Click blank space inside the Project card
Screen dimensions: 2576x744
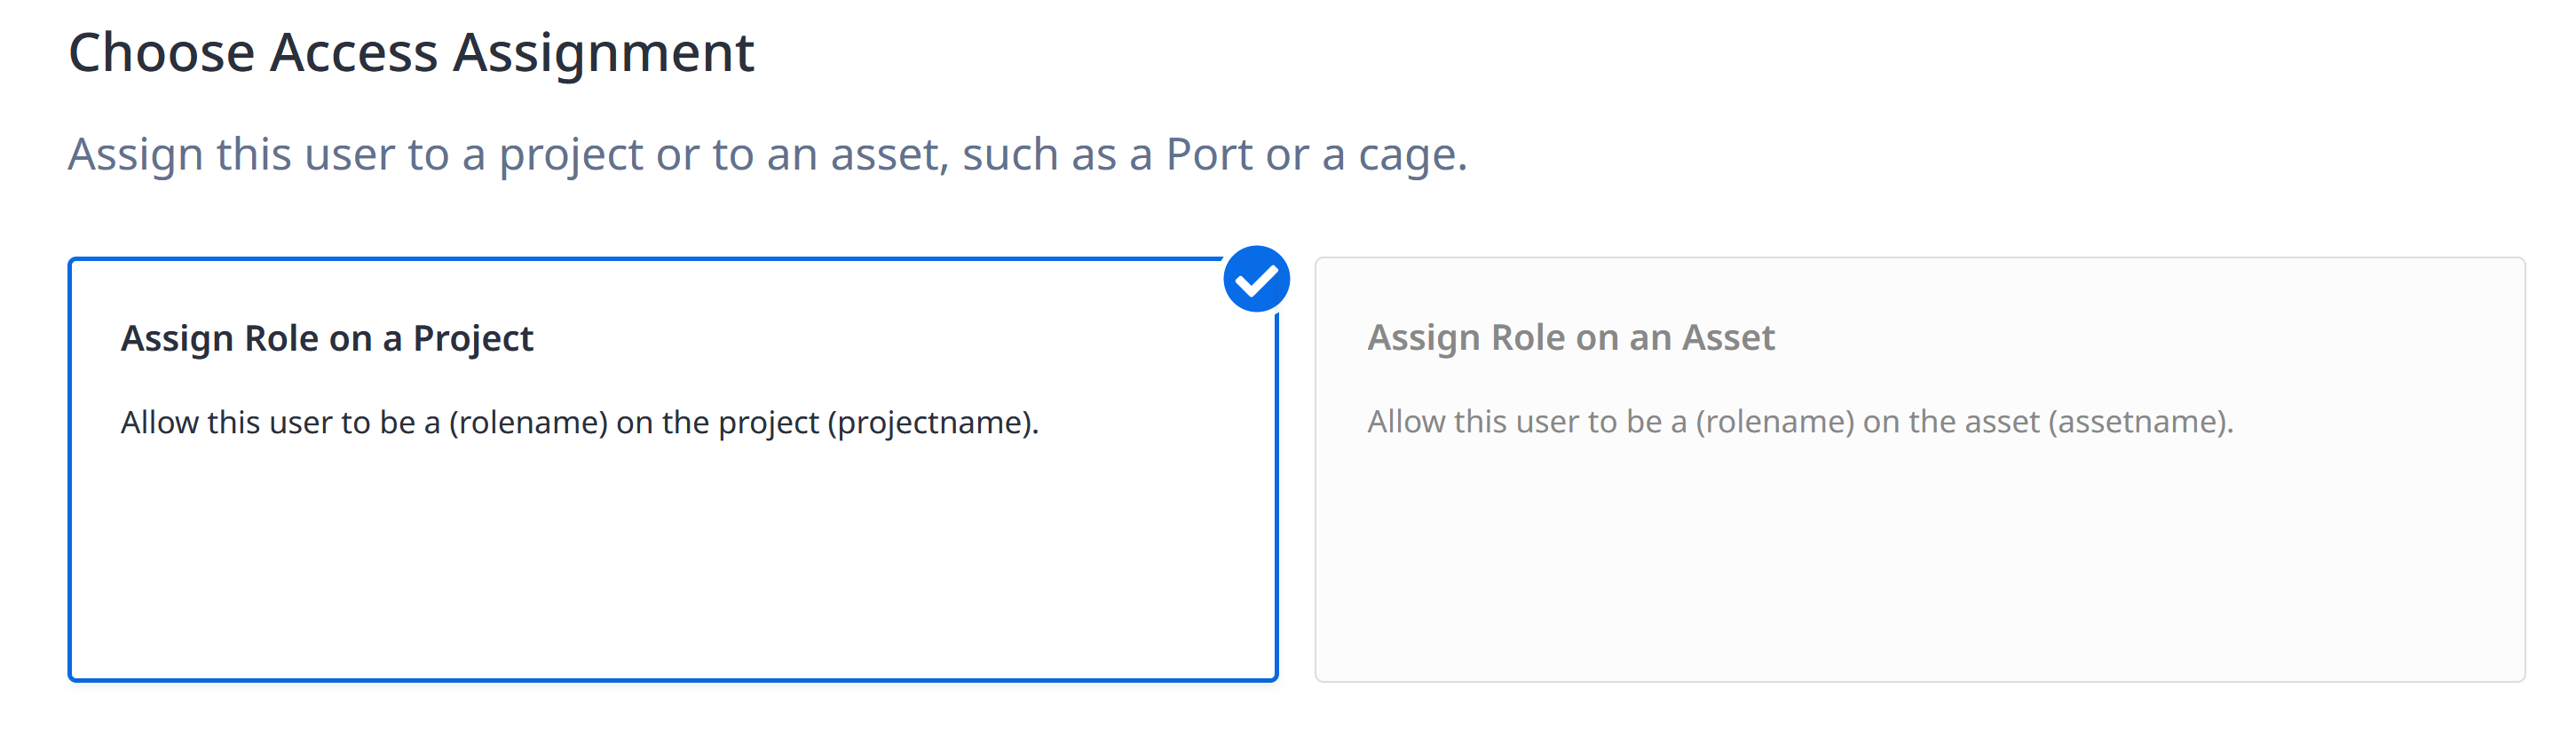click(673, 570)
